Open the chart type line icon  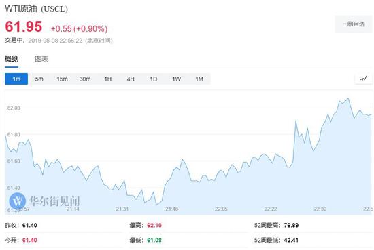pos(363,79)
